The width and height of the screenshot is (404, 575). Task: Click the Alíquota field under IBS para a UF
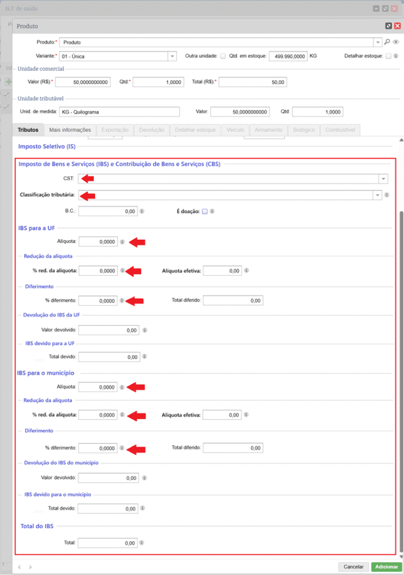tap(98, 242)
